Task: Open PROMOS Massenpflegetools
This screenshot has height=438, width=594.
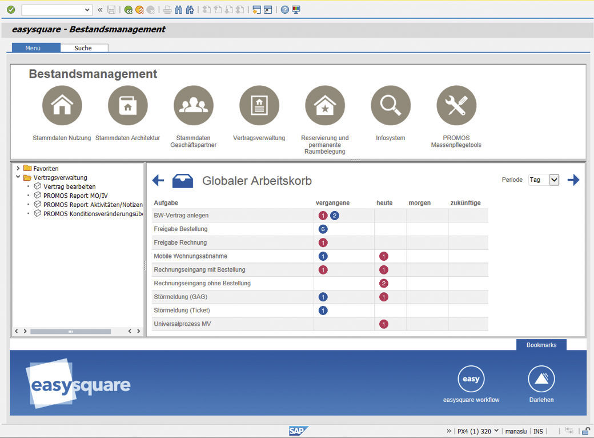Action: (456, 105)
